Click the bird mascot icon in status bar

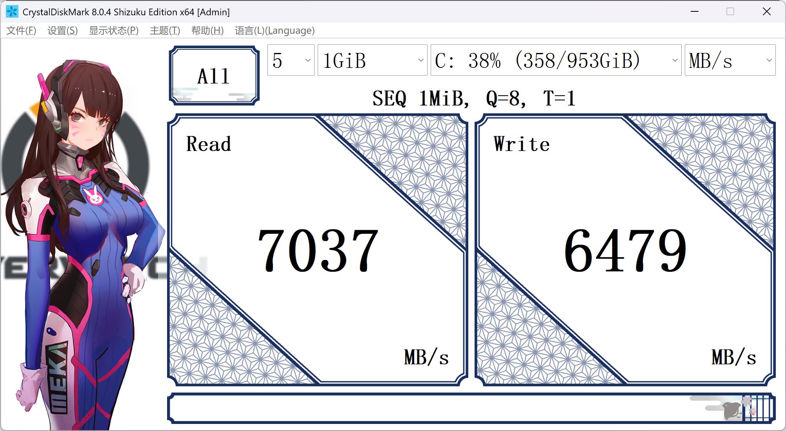coord(732,410)
